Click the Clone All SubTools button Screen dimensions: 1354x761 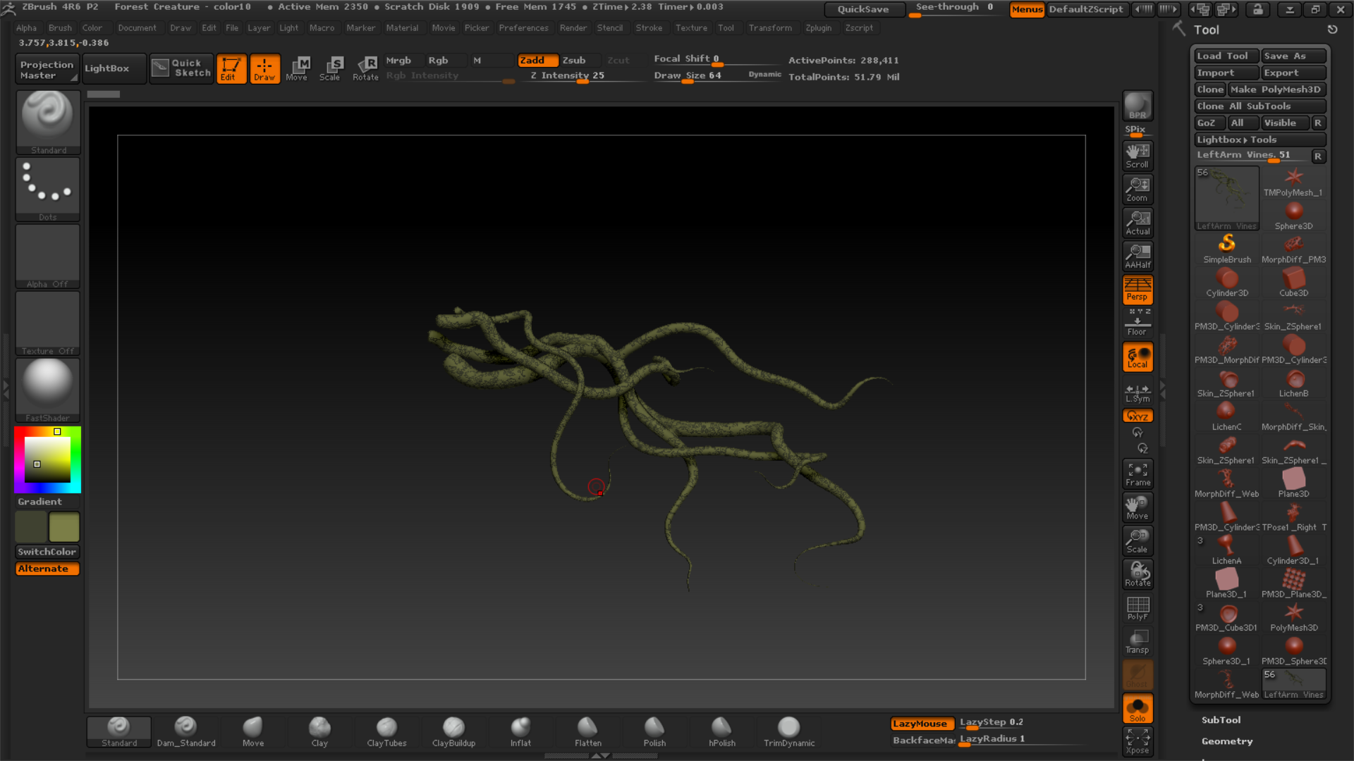[1260, 106]
